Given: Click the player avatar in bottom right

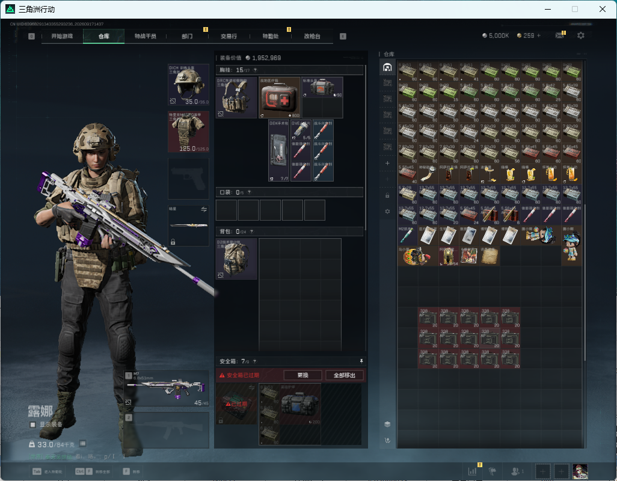Looking at the screenshot, I should pyautogui.click(x=580, y=471).
